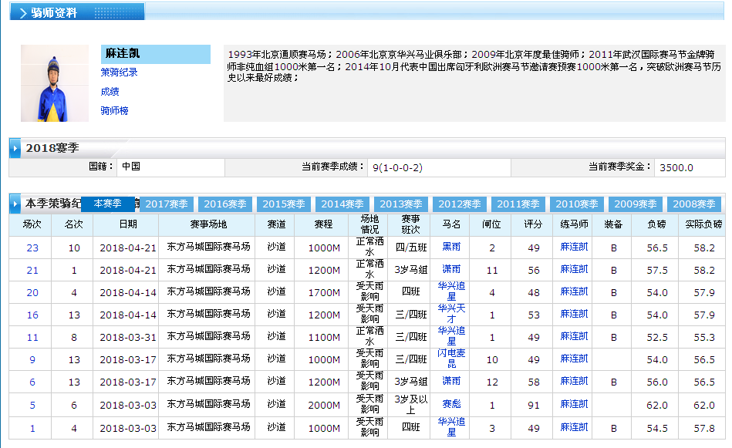The image size is (732, 448).
Task: Click trainer 麻连凯 in race 21 row
Action: coord(574,269)
